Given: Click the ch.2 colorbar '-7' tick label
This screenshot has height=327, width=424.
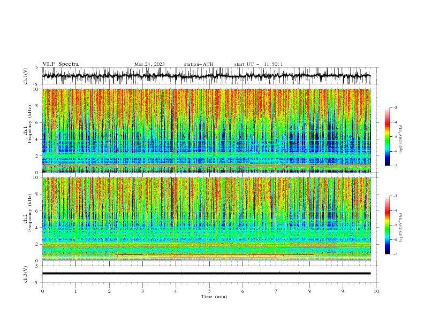Looking at the screenshot, I should (395, 254).
